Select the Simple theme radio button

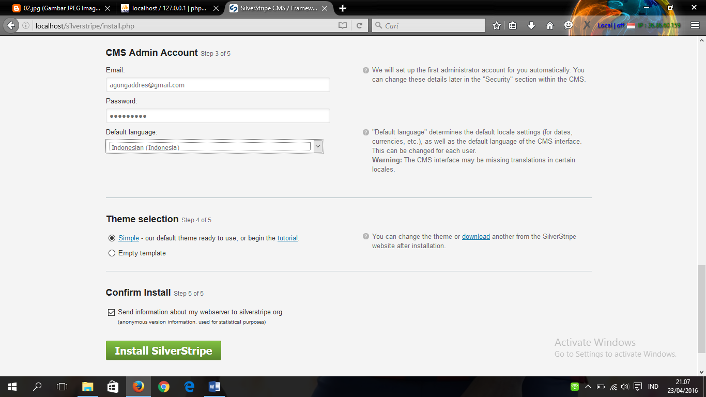(x=112, y=238)
